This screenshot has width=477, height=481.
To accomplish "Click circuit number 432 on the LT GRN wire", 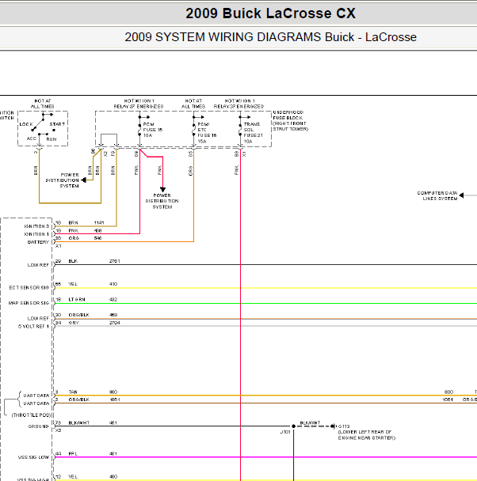I will [113, 300].
